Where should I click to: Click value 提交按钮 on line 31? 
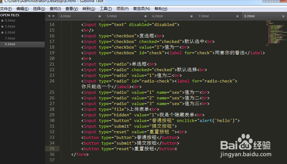[x=162, y=126]
